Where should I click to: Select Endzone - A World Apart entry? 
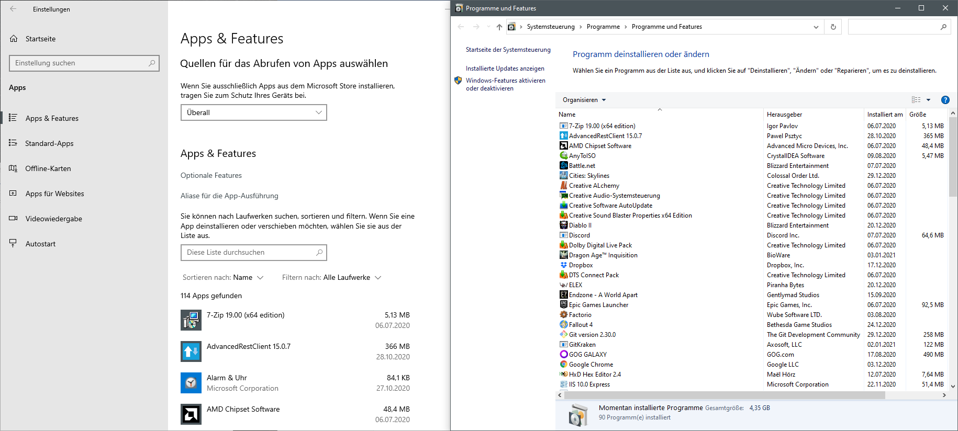(603, 294)
